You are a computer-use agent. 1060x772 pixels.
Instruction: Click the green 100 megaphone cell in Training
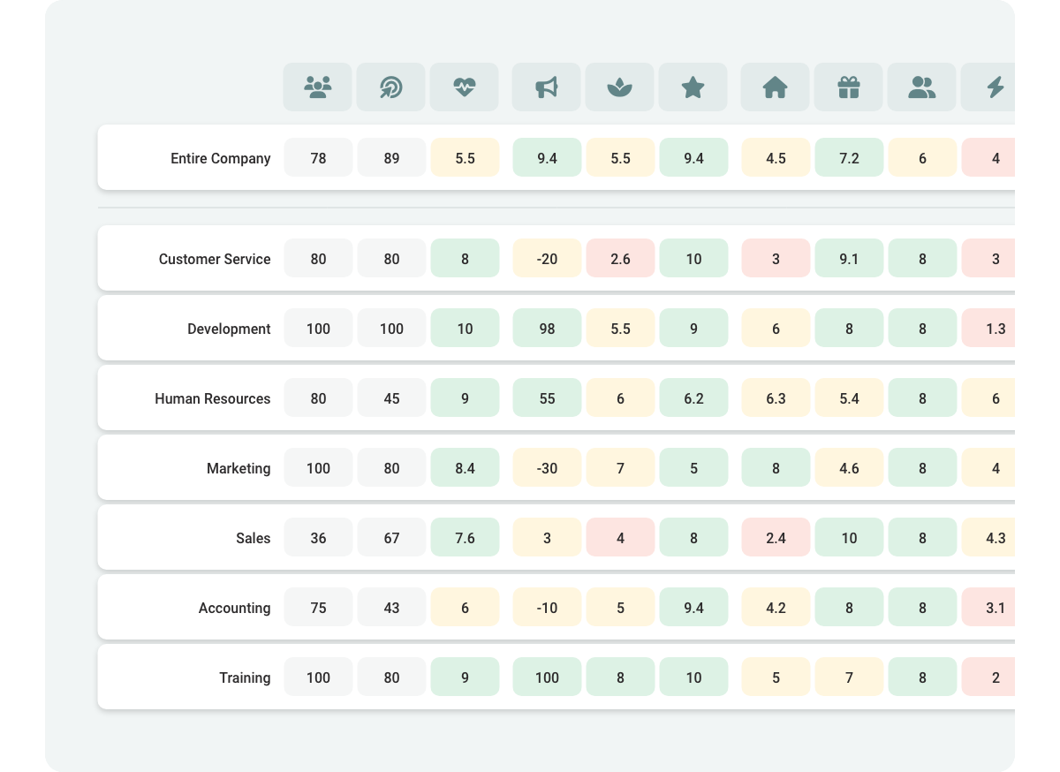pos(547,678)
